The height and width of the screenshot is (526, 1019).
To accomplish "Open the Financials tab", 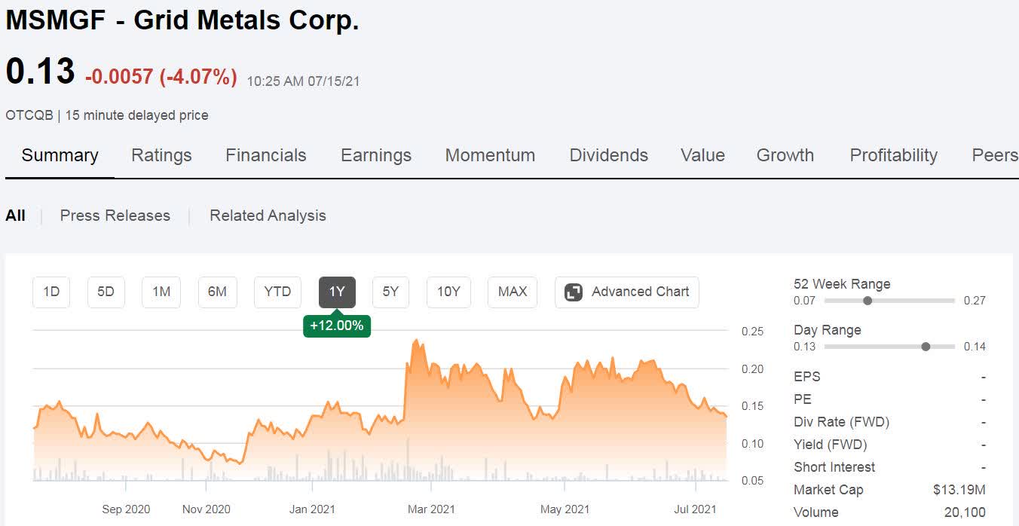I will 266,155.
